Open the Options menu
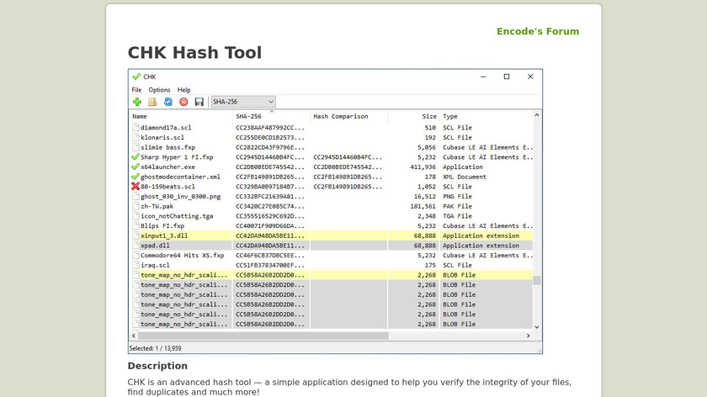 159,90
